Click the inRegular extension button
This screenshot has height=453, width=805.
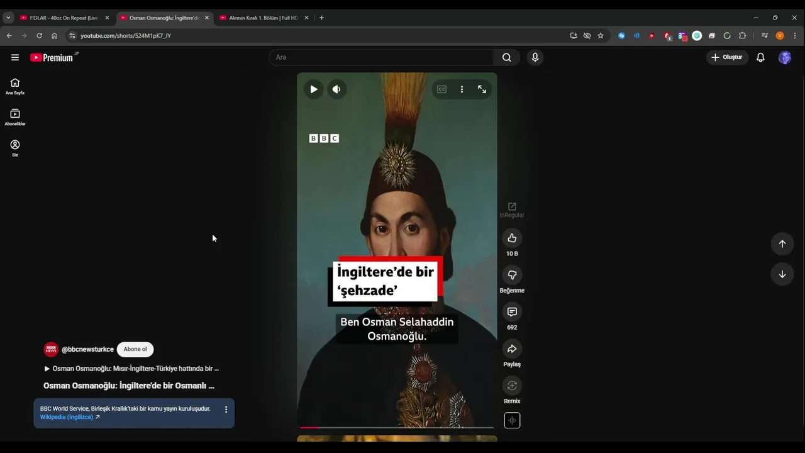[512, 210]
